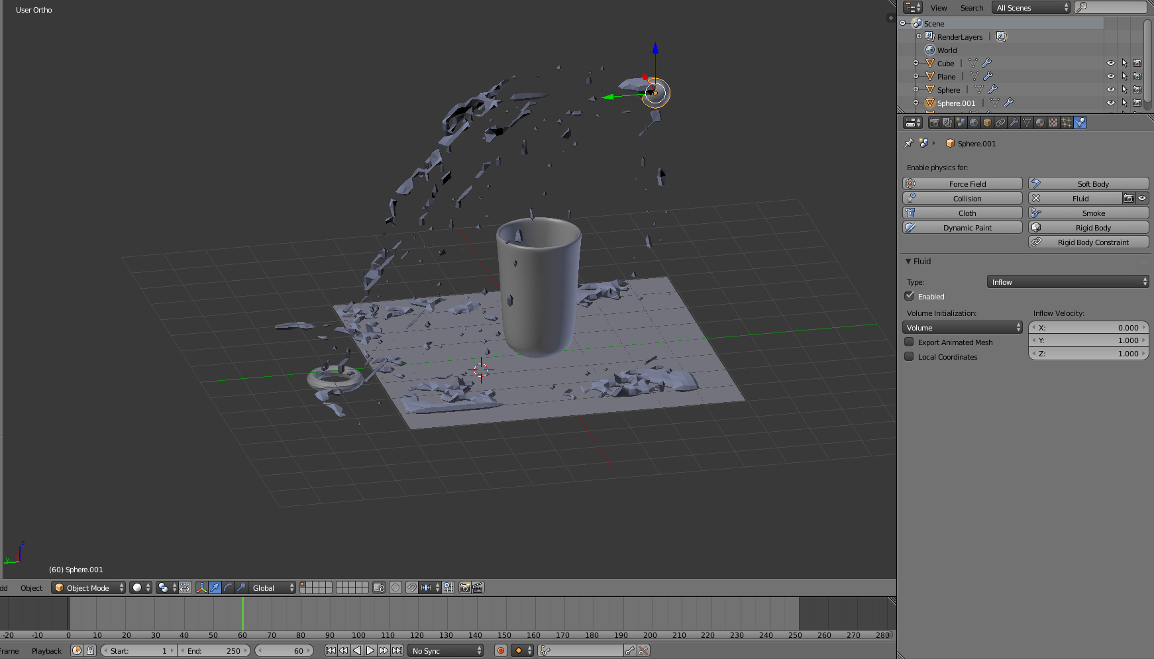Open the Physics properties tab
Image resolution: width=1154 pixels, height=659 pixels.
[1080, 123]
